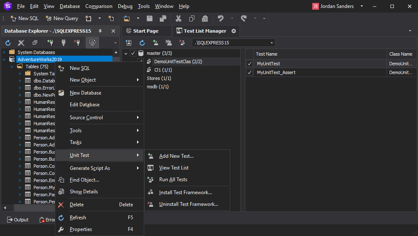Open the Generate Script As submenu

point(99,168)
